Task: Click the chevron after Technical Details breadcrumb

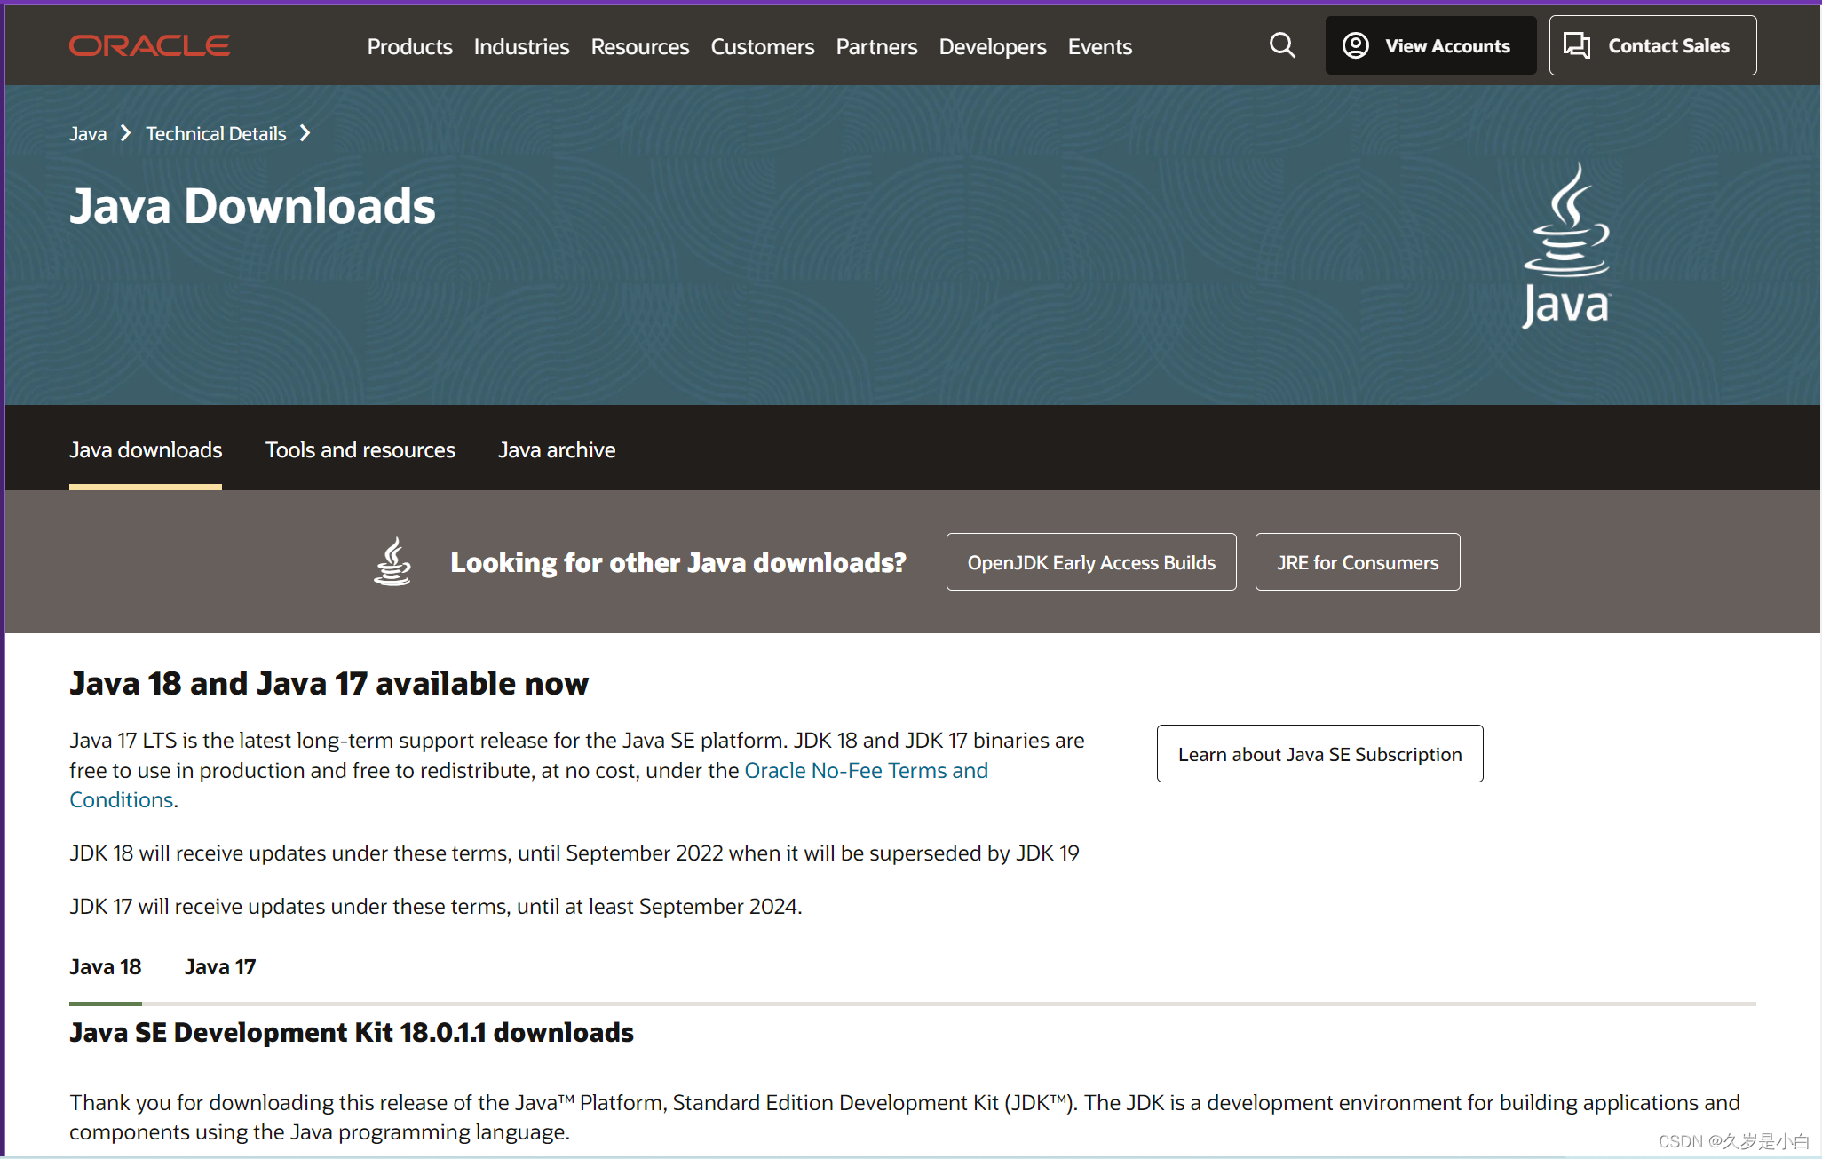Action: click(x=305, y=133)
